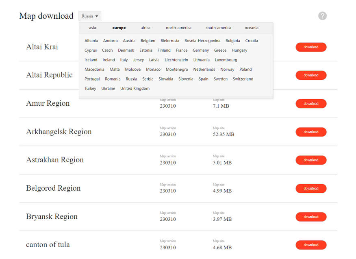Choose Bosnia-Herzegovina from the list
Image resolution: width=356 pixels, height=259 pixels.
[x=202, y=41]
